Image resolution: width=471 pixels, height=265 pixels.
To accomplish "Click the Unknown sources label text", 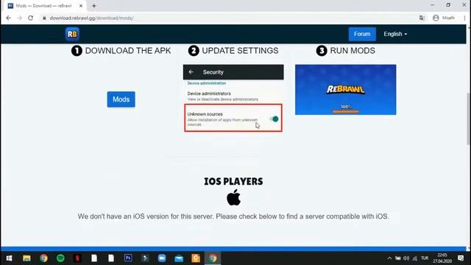I will coord(205,114).
